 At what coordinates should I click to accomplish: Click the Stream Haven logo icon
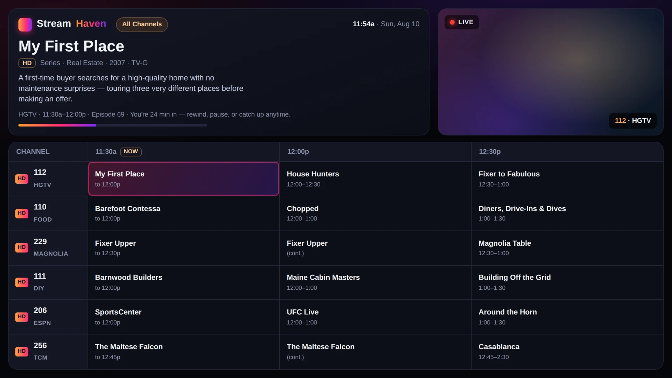[25, 24]
